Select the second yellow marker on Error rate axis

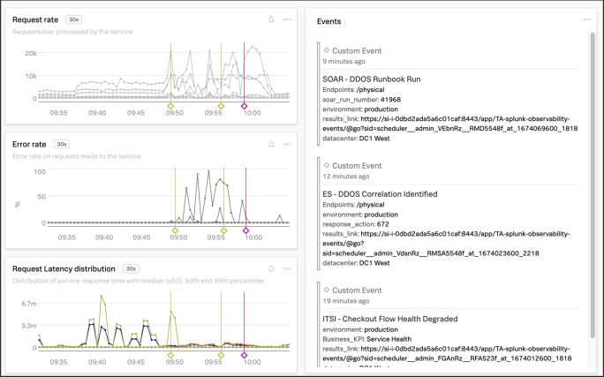[x=223, y=230]
